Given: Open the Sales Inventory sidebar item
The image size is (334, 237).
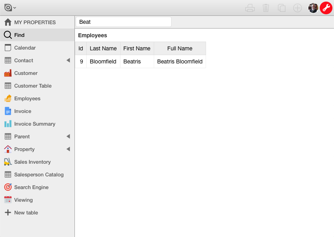Looking at the screenshot, I should pyautogui.click(x=37, y=162).
